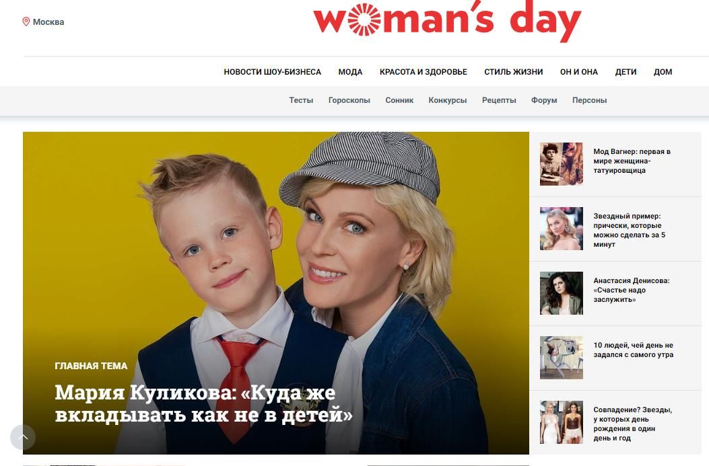Go to the Дом section

coord(663,72)
